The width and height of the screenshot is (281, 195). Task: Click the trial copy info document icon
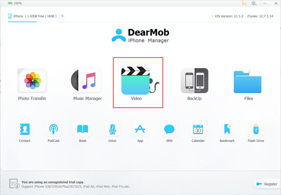pyautogui.click(x=15, y=184)
